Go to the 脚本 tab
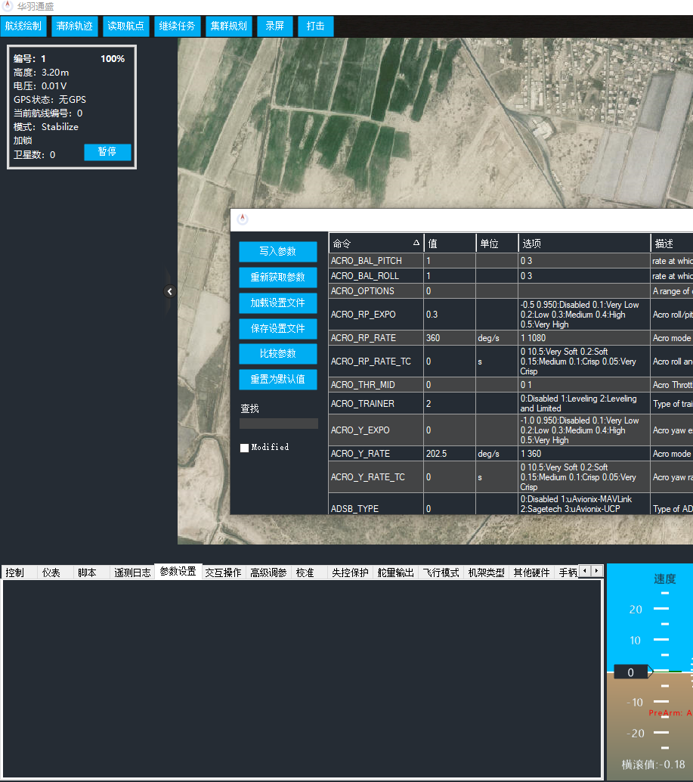 (91, 573)
